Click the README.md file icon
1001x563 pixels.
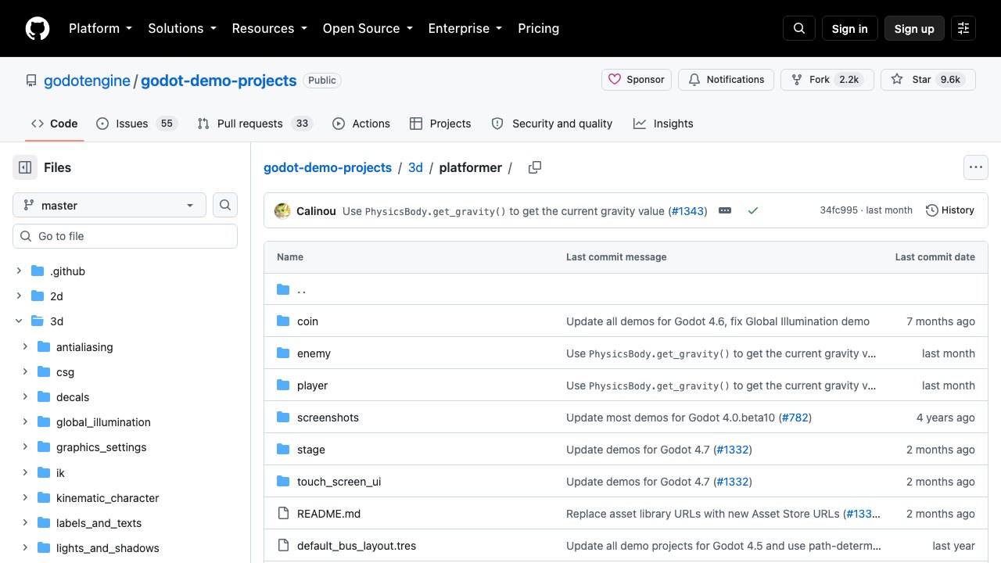click(283, 514)
